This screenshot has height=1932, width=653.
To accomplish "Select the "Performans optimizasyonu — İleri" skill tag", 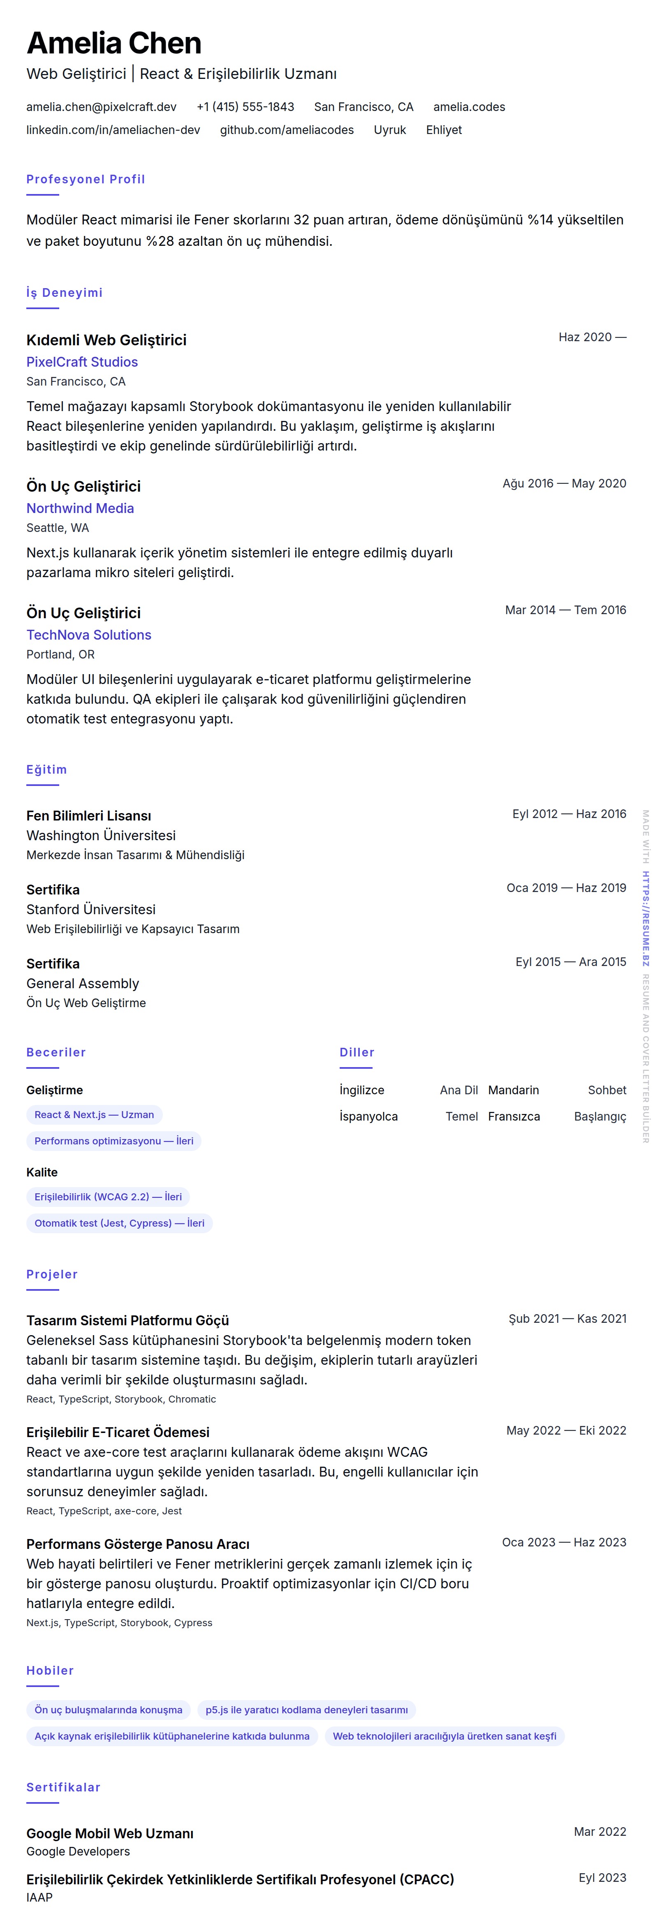I will pyautogui.click(x=113, y=1141).
